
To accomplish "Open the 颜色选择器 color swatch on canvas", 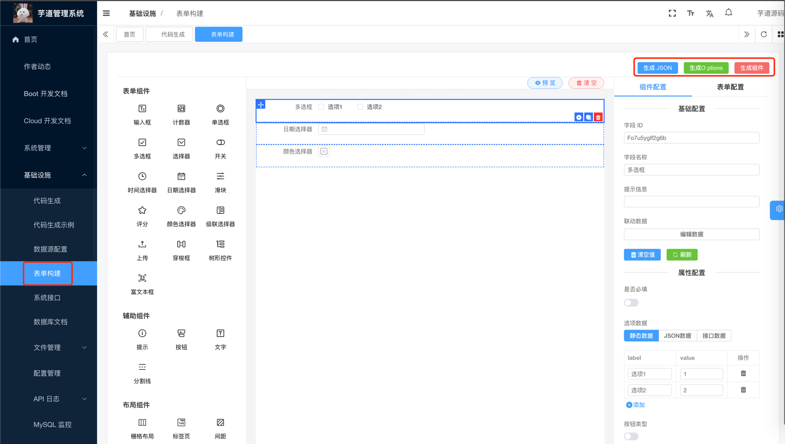I will 323,151.
